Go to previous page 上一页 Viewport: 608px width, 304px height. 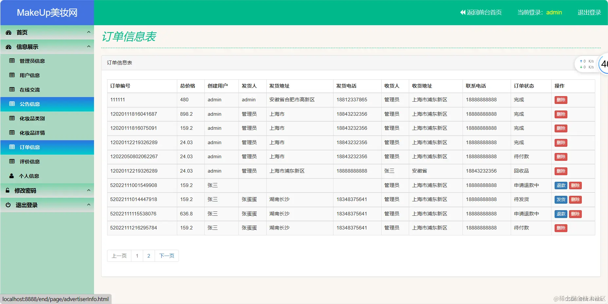click(119, 256)
